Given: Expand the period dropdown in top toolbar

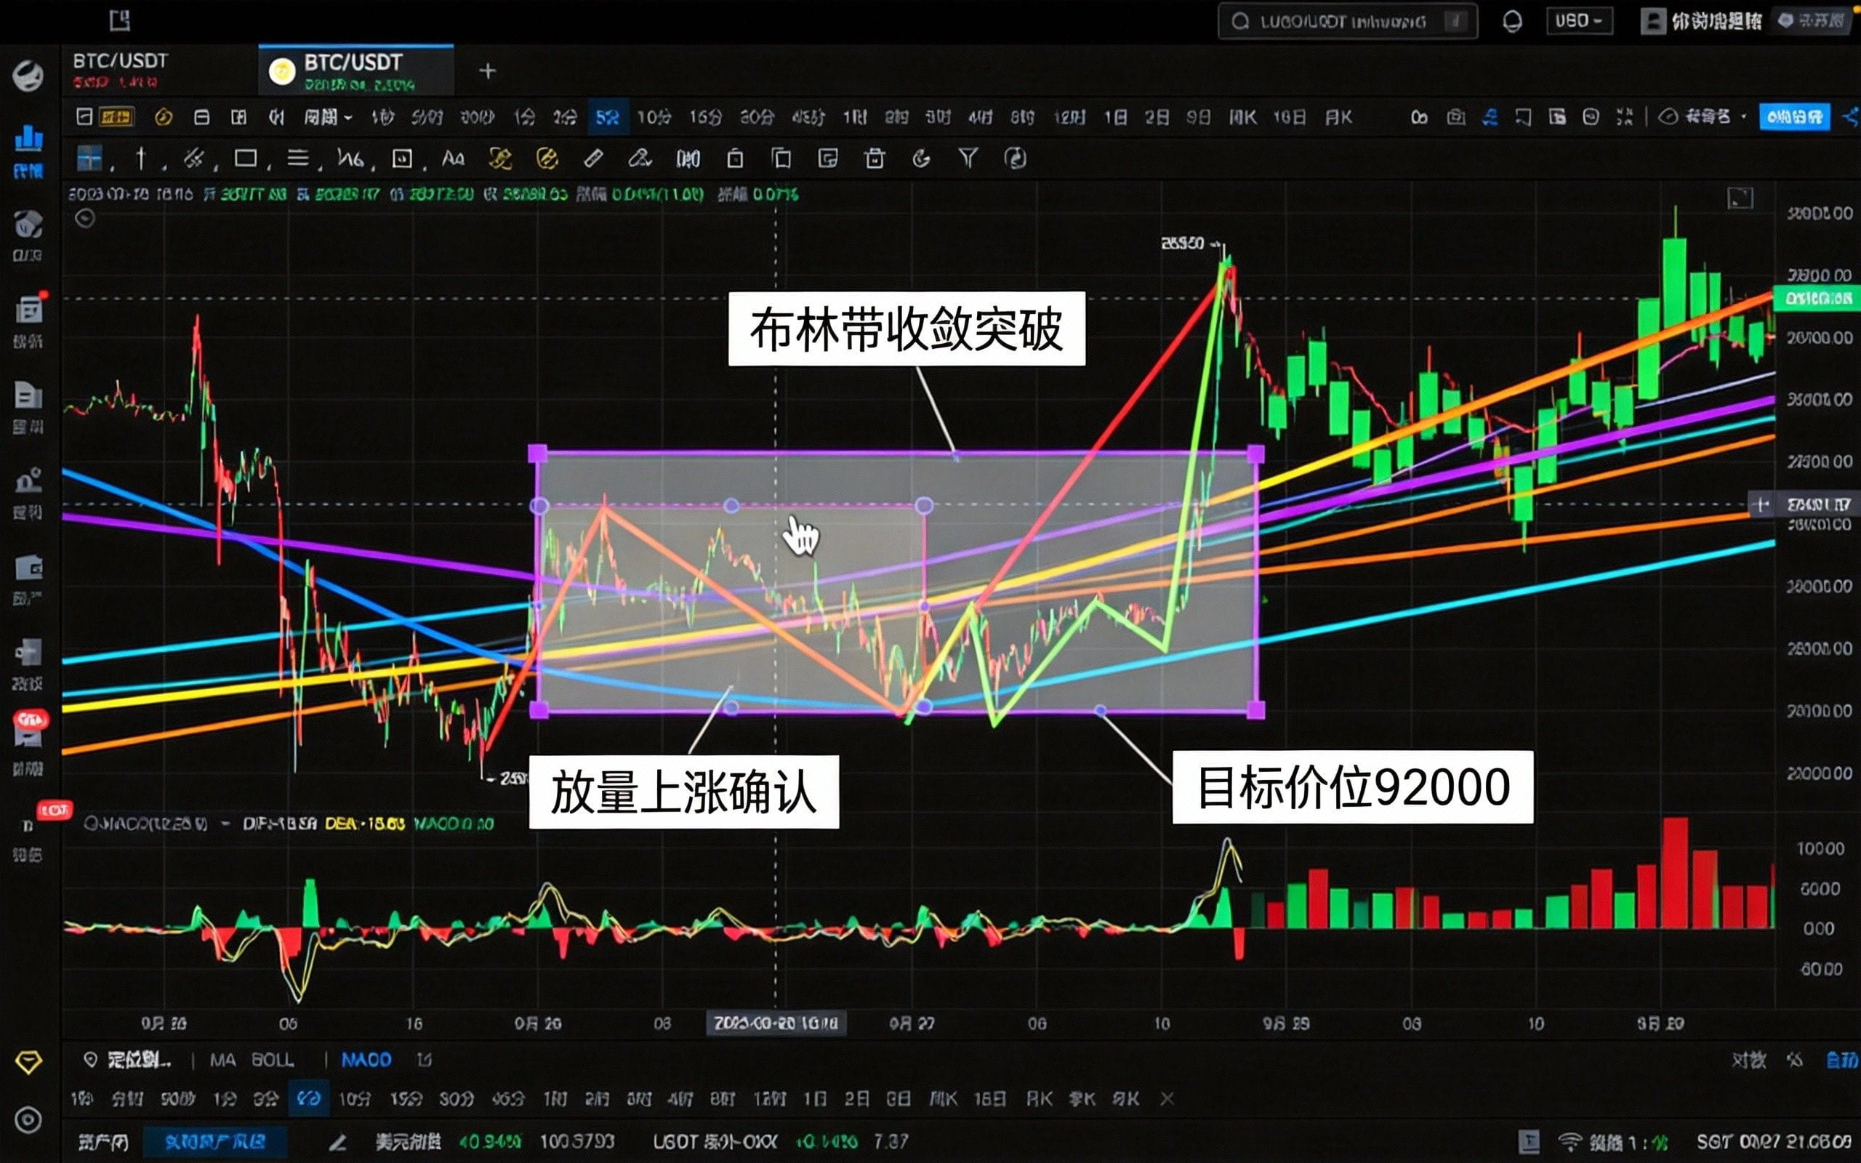Looking at the screenshot, I should point(328,118).
